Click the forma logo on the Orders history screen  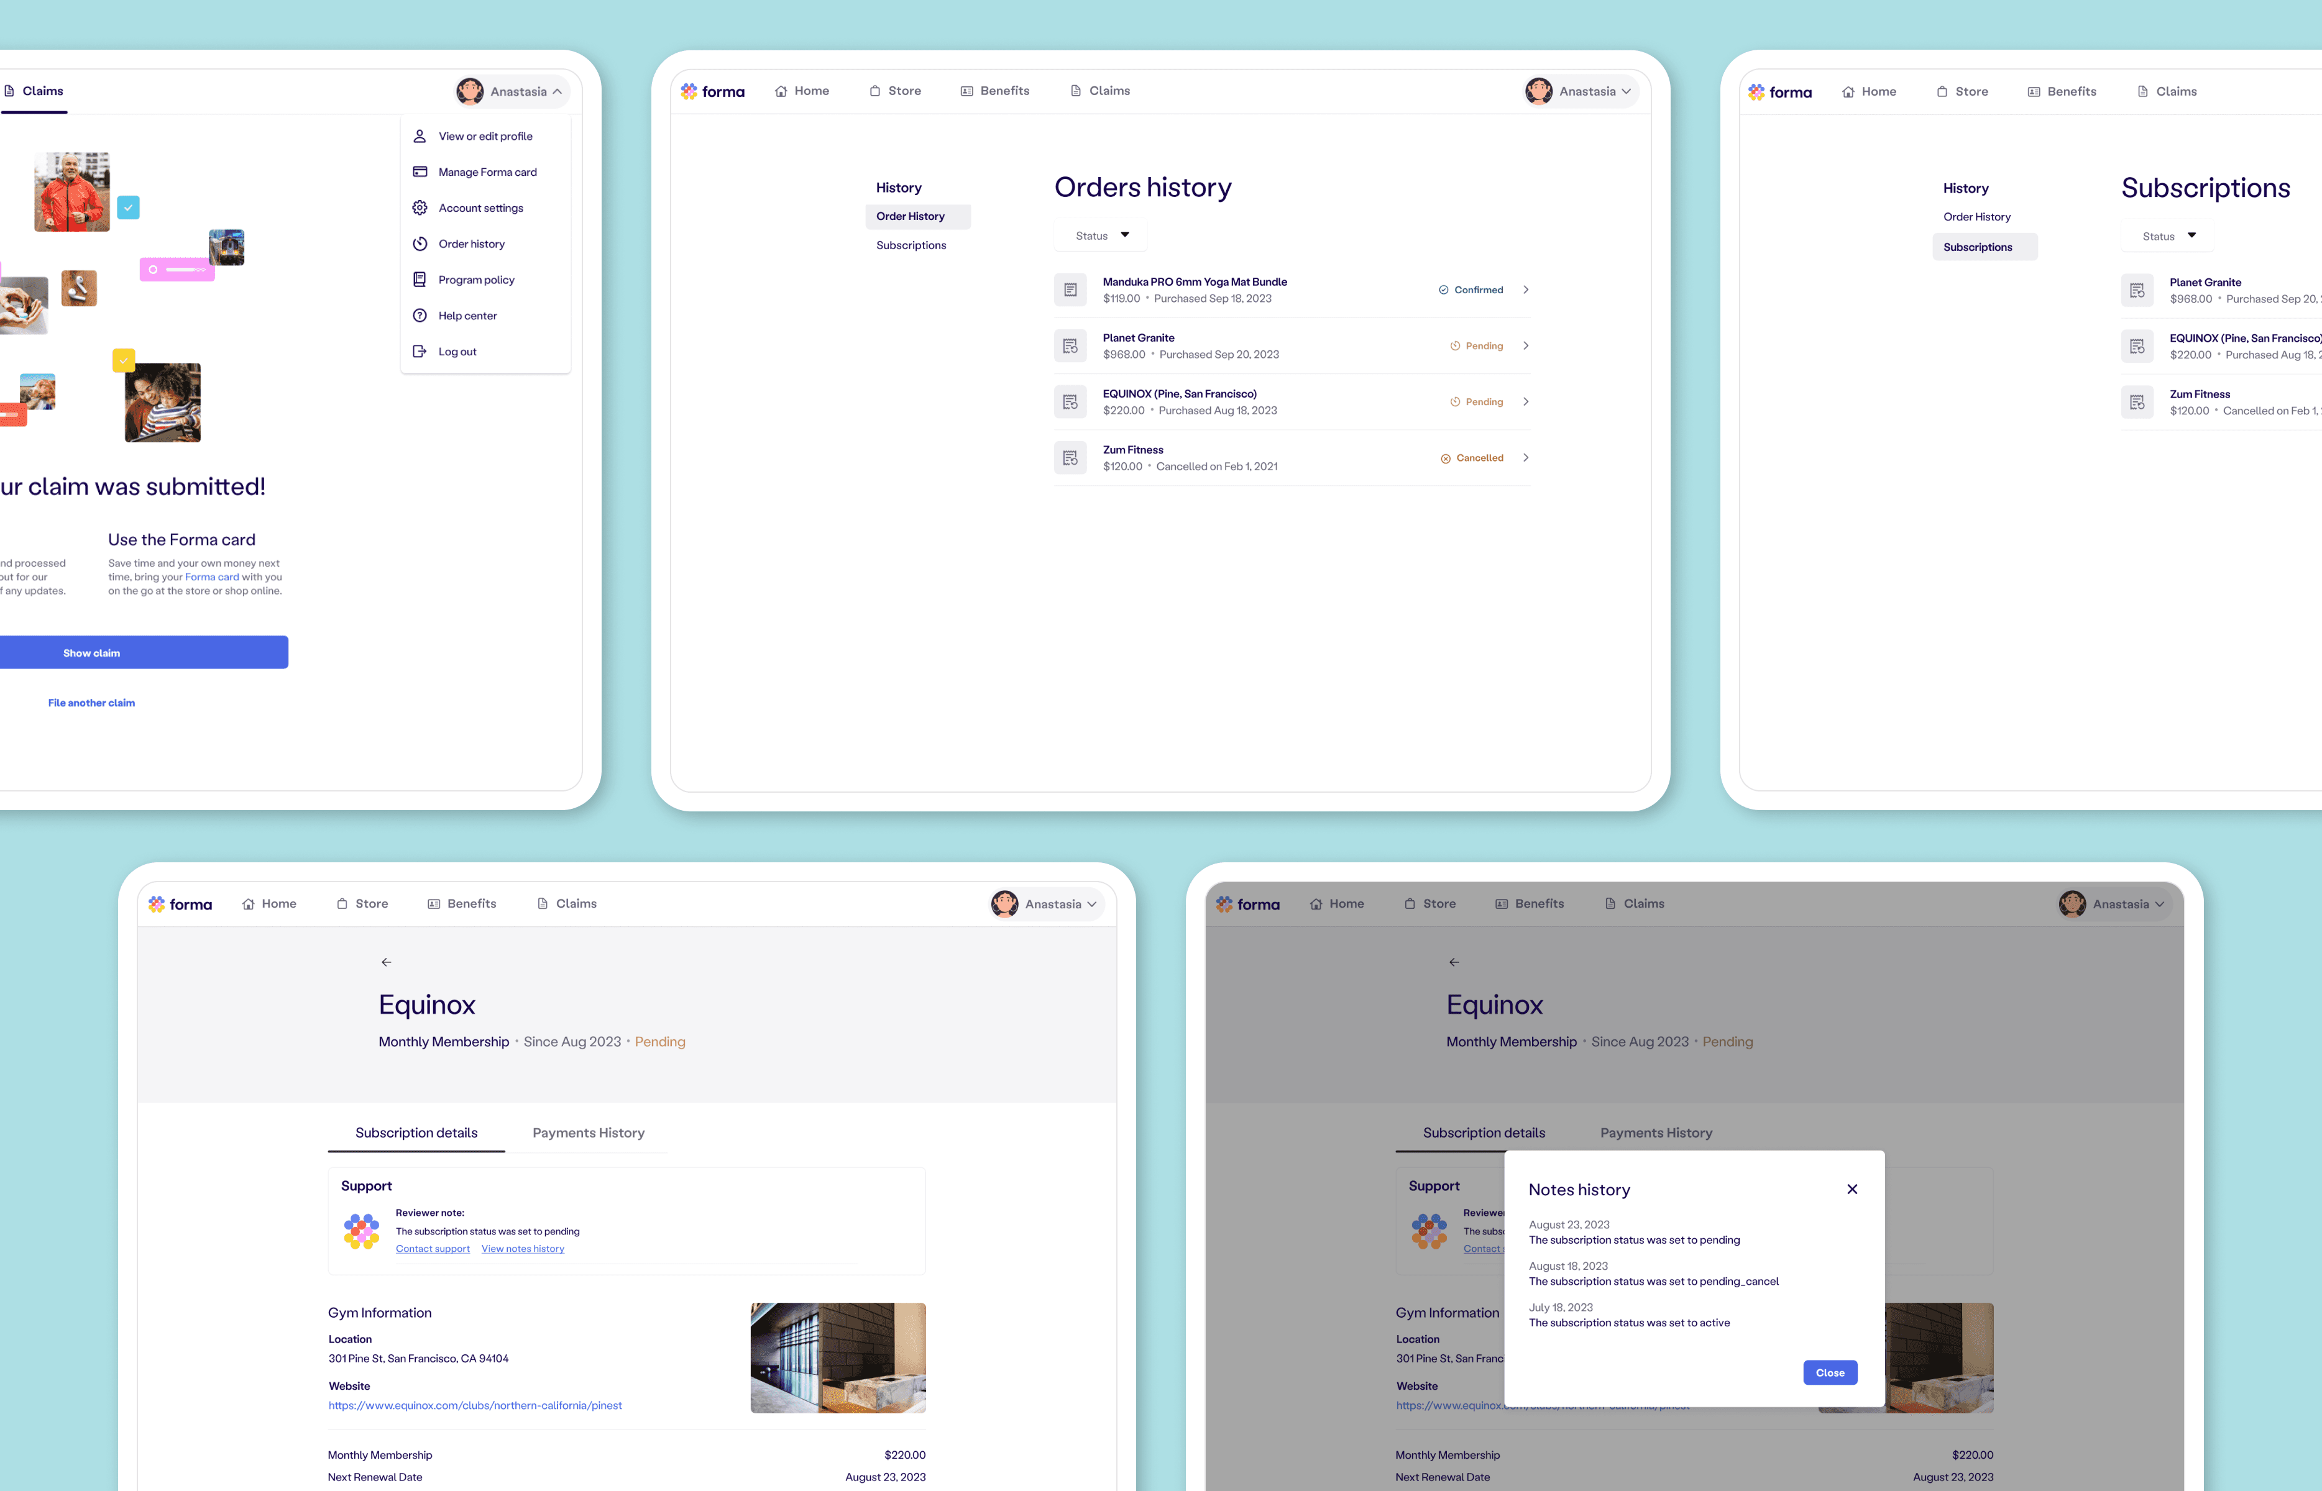point(713,91)
